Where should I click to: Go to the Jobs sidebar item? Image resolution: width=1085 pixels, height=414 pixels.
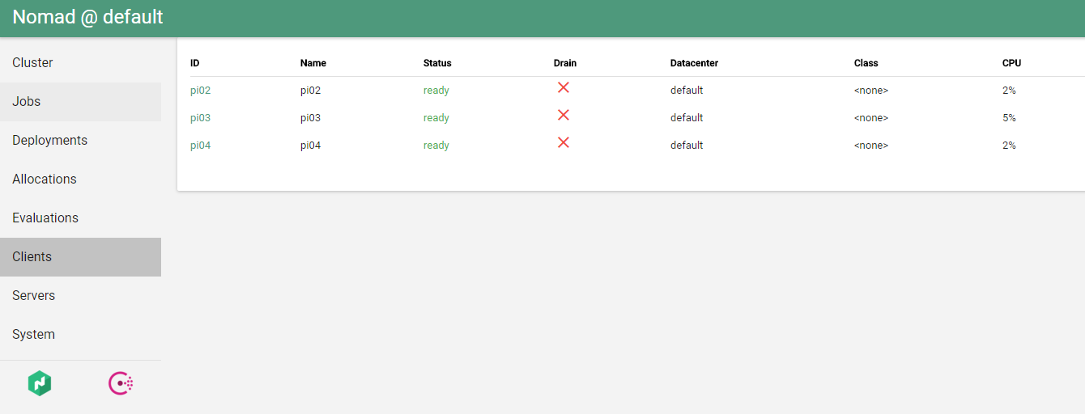coord(80,102)
